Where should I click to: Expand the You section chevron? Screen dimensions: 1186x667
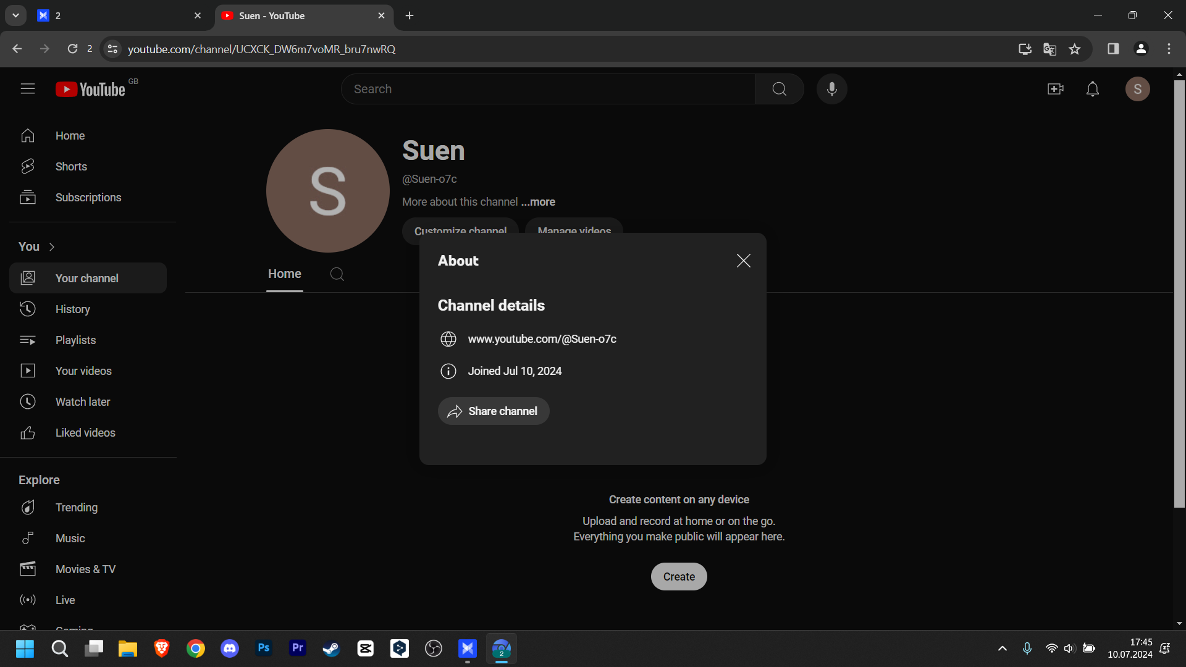coord(52,247)
